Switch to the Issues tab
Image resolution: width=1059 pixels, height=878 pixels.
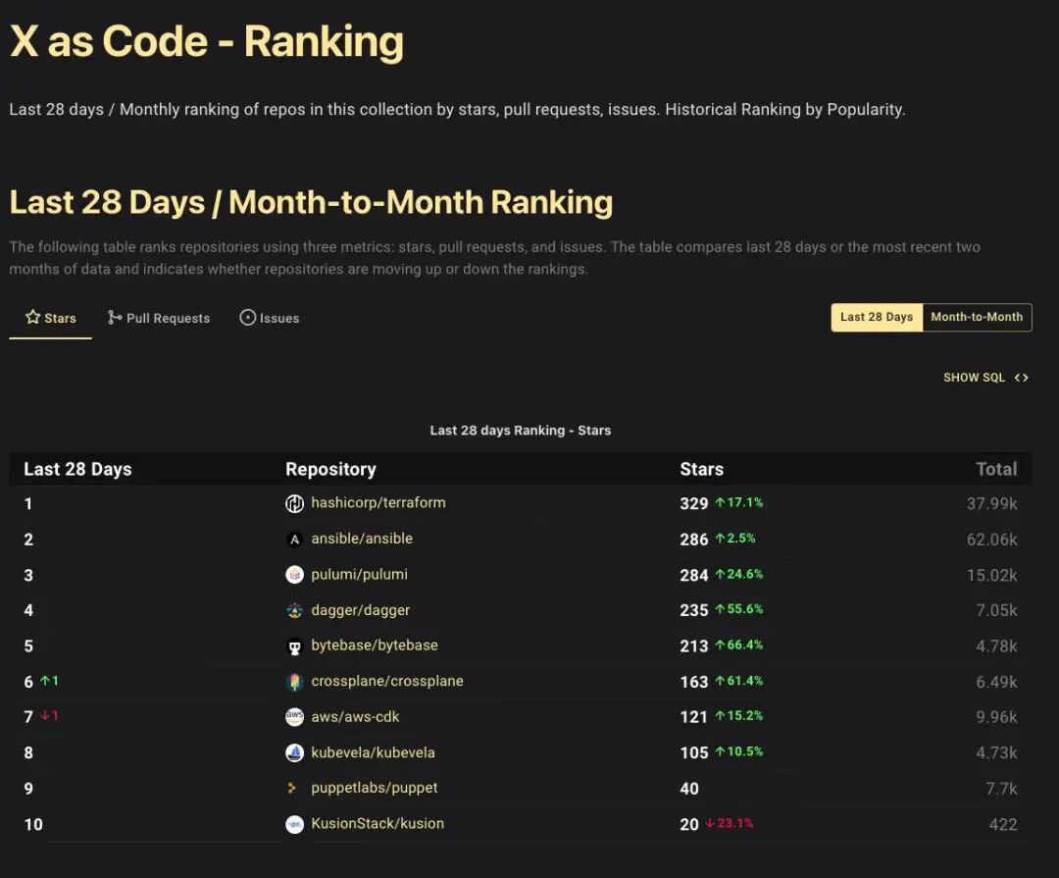pyautogui.click(x=270, y=318)
